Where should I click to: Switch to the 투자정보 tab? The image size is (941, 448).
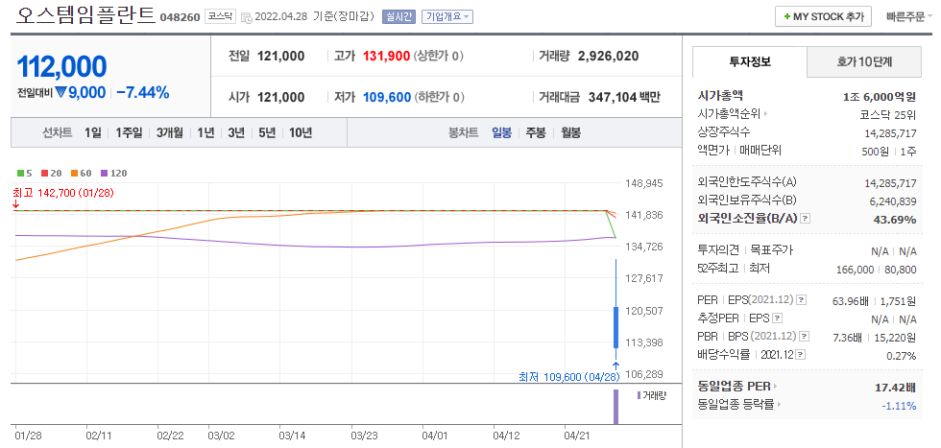coord(750,61)
